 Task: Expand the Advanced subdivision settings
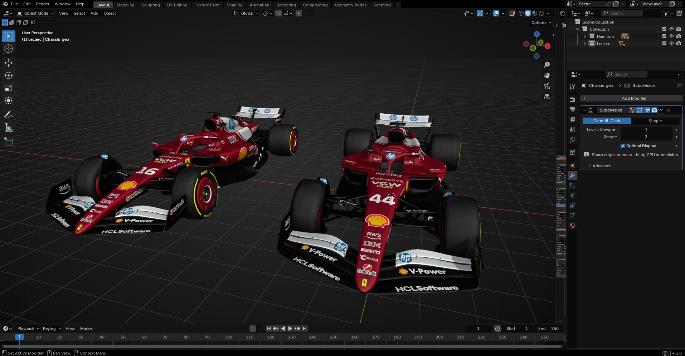point(602,166)
